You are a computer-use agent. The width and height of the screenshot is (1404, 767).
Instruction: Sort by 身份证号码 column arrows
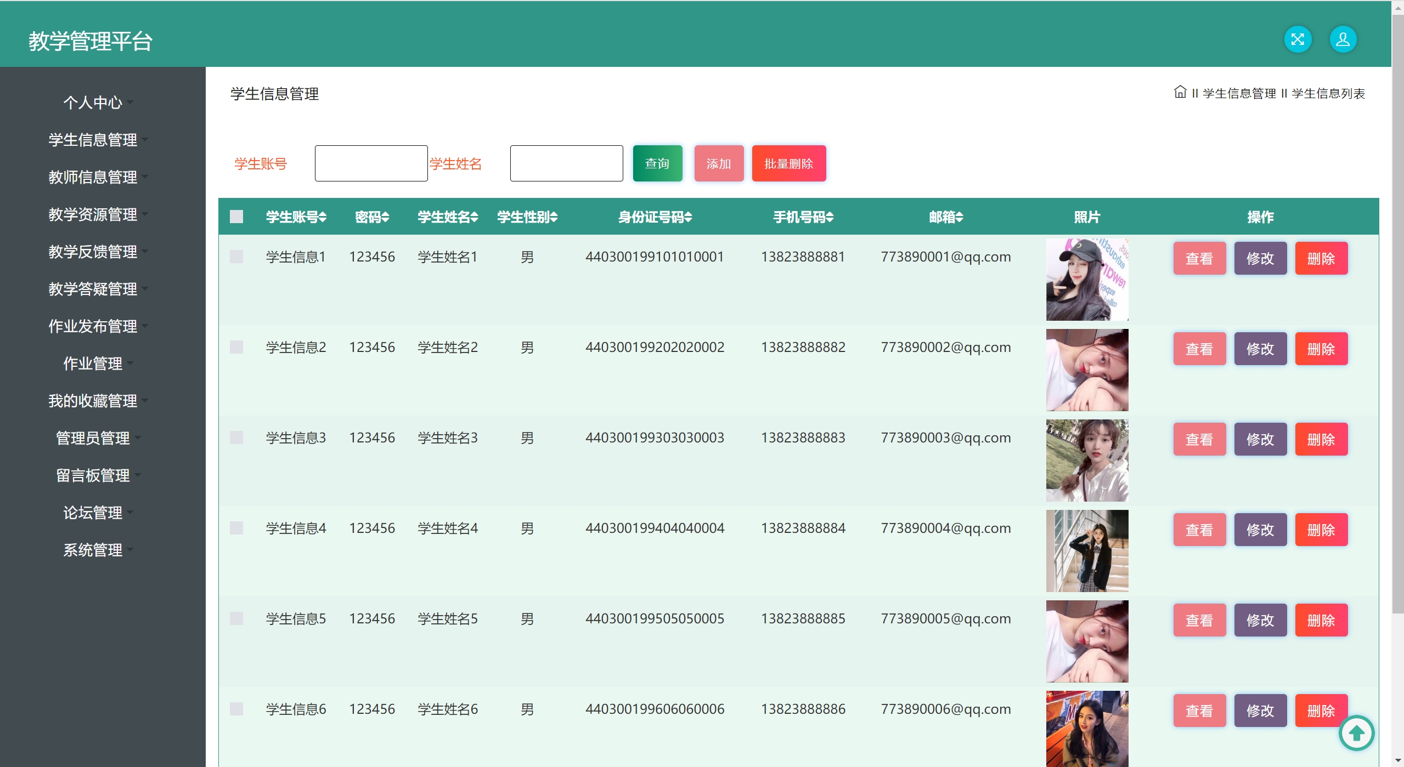pyautogui.click(x=688, y=217)
